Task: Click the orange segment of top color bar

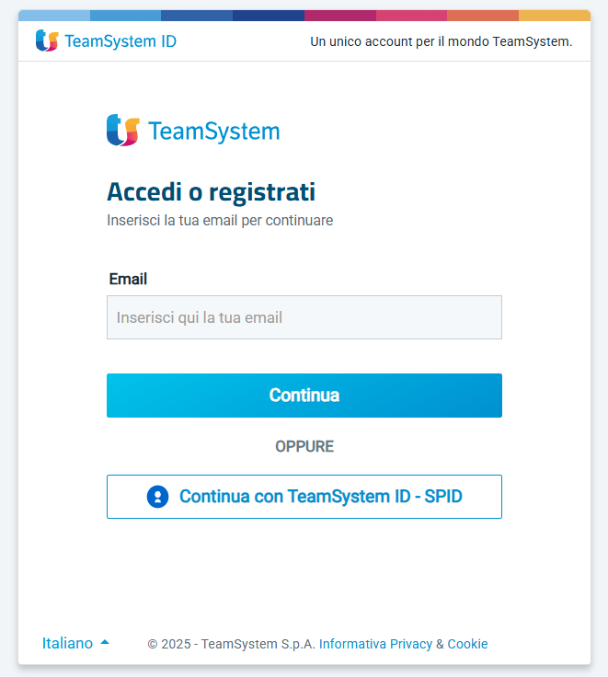Action: pyautogui.click(x=482, y=16)
